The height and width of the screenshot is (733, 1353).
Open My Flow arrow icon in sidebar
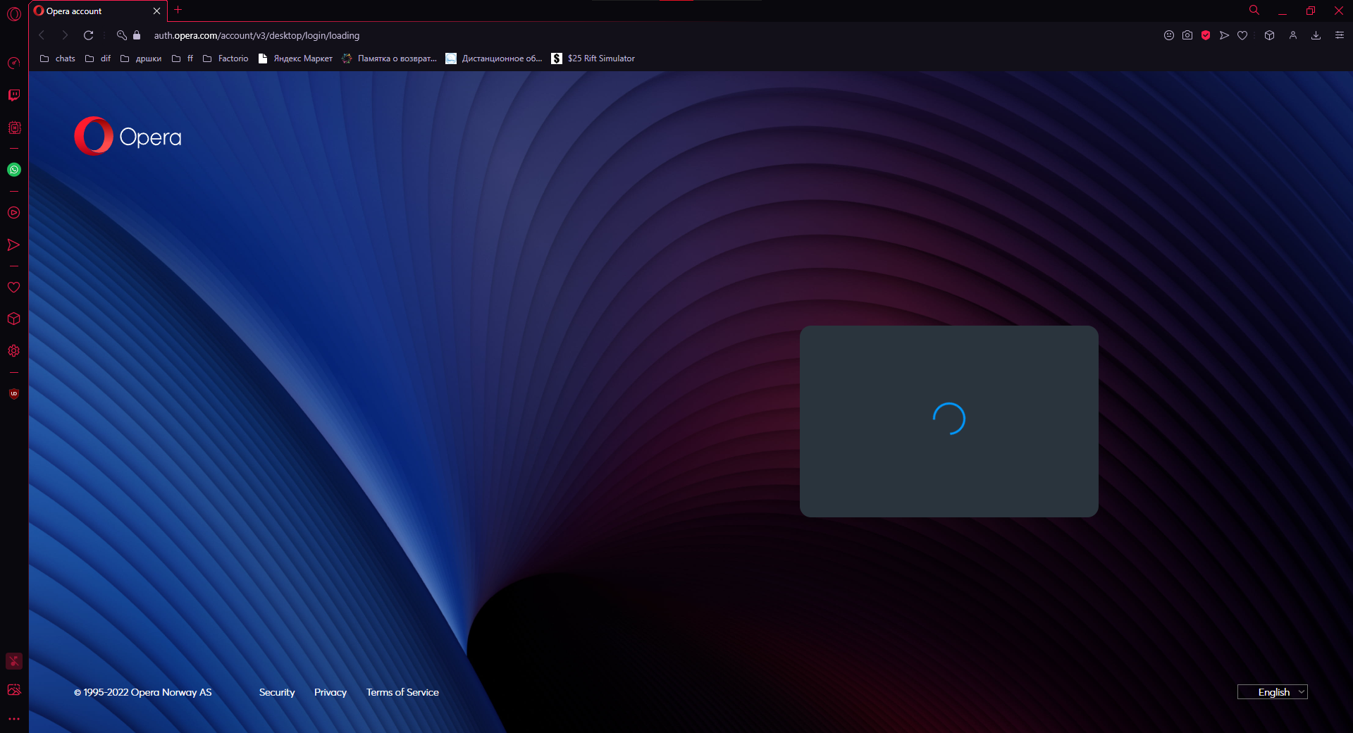(13, 245)
